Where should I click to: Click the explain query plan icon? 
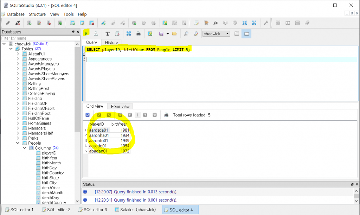(96, 34)
